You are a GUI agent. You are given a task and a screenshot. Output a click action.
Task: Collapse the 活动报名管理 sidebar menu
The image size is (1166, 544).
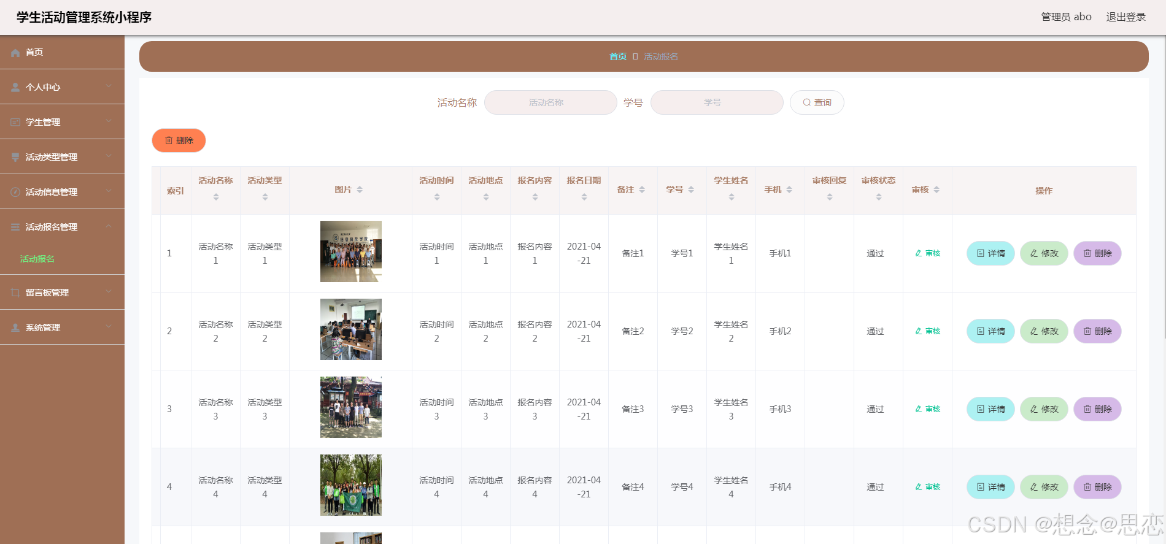pos(62,227)
